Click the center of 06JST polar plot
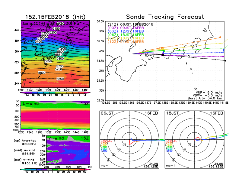Image resolution: width=239 pixels, height=185 pixels. click(130, 140)
